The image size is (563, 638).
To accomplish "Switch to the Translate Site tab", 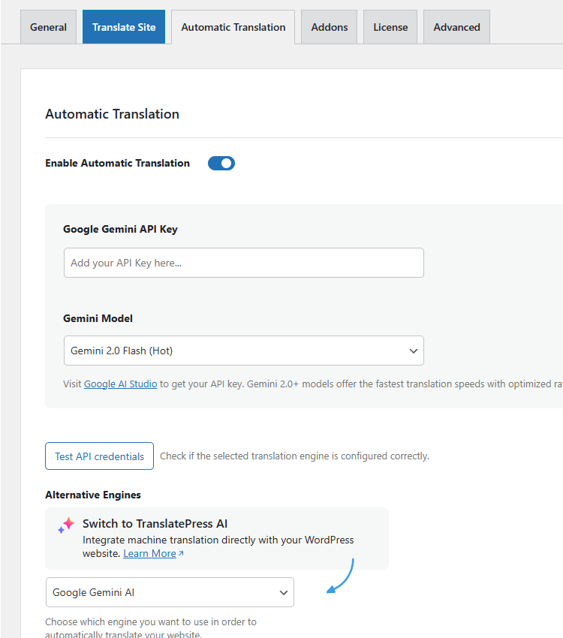I will point(124,27).
